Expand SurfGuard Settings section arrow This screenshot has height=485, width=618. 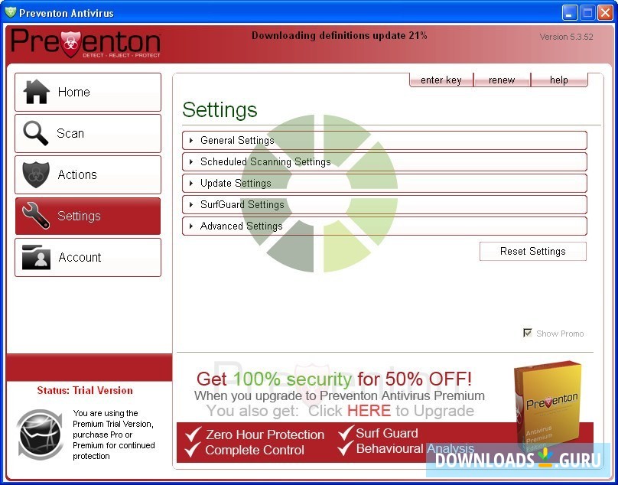pyautogui.click(x=191, y=204)
